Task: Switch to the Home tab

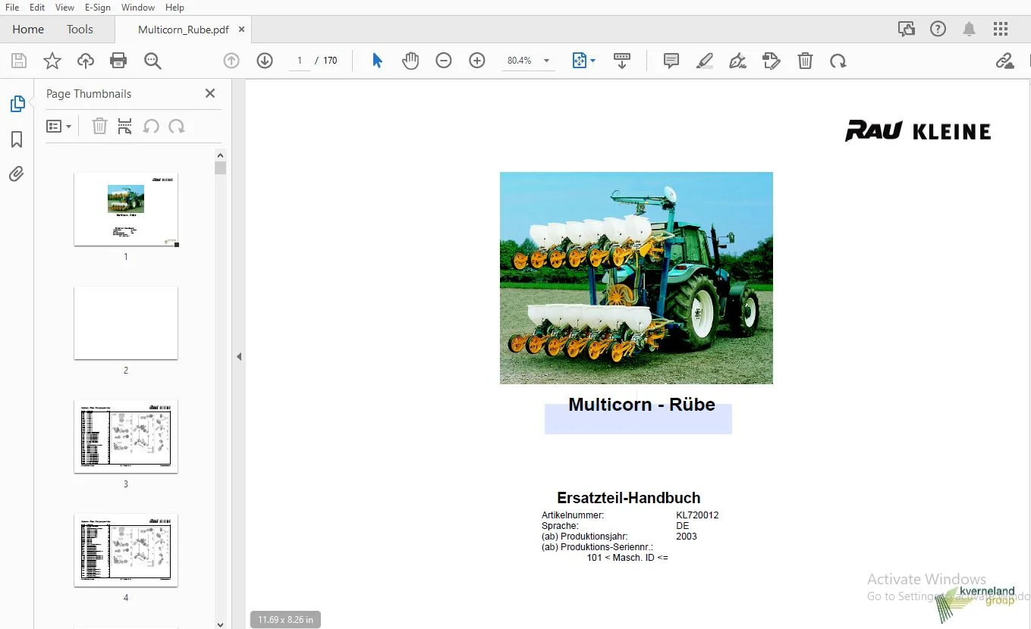Action: (x=28, y=30)
